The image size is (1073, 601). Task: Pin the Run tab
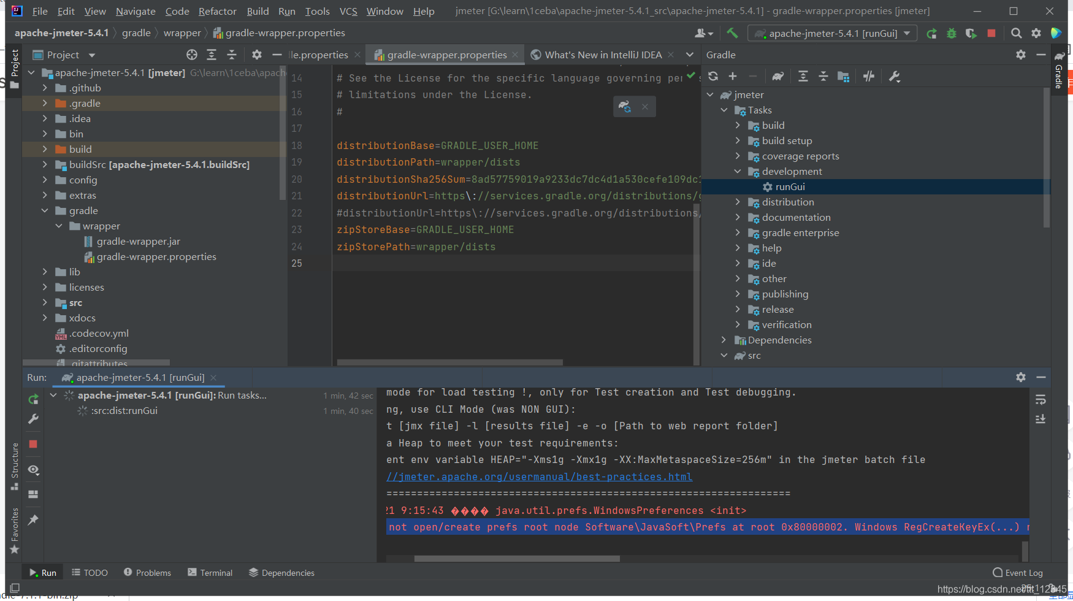click(34, 520)
